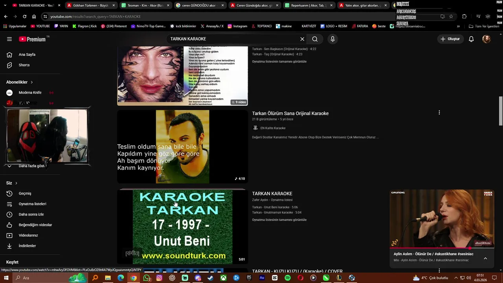Viewport: 503px width, 283px height.
Task: Reload the page
Action: [x=24, y=17]
